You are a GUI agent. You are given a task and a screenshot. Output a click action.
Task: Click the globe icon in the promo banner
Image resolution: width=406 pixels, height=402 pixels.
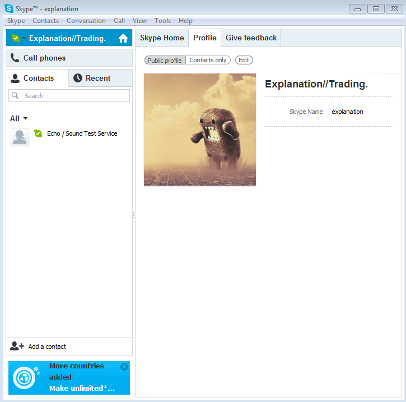click(x=24, y=378)
